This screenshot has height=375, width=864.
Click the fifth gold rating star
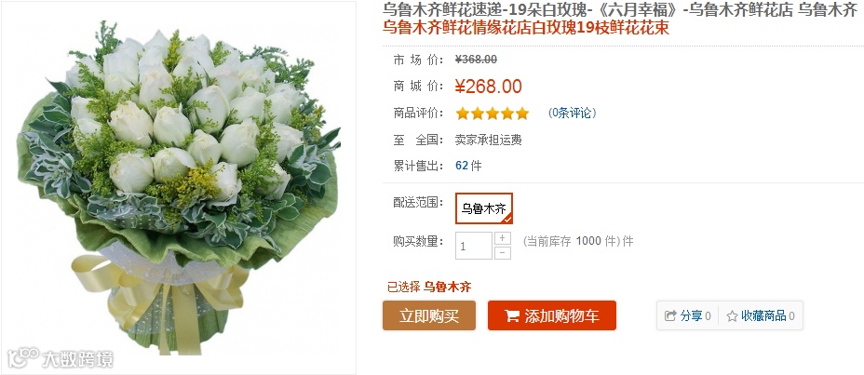pyautogui.click(x=521, y=114)
